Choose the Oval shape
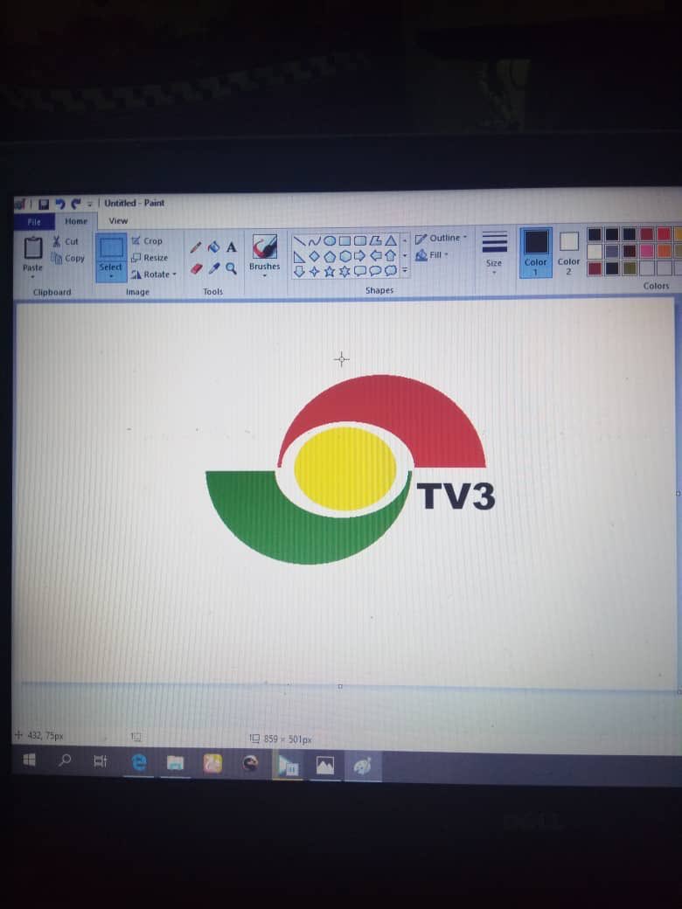The image size is (682, 909). point(330,240)
